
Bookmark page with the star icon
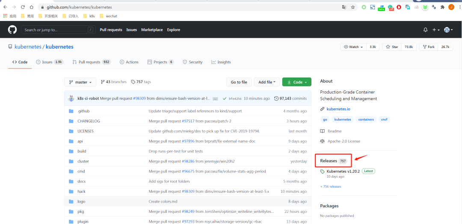coord(352,7)
